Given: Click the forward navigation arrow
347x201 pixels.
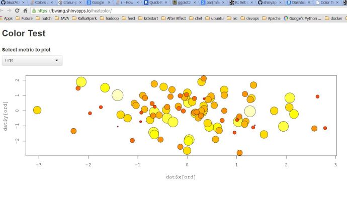Looking at the screenshot, I should pyautogui.click(x=10, y=11).
